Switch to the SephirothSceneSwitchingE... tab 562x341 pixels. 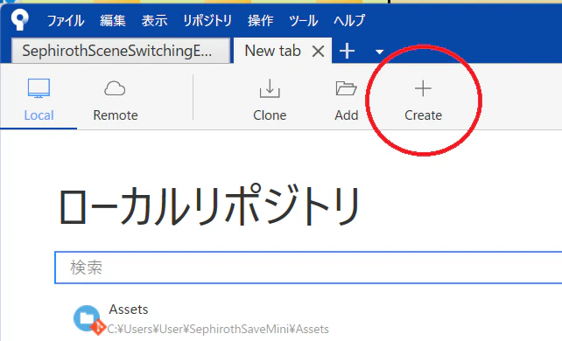pos(121,51)
